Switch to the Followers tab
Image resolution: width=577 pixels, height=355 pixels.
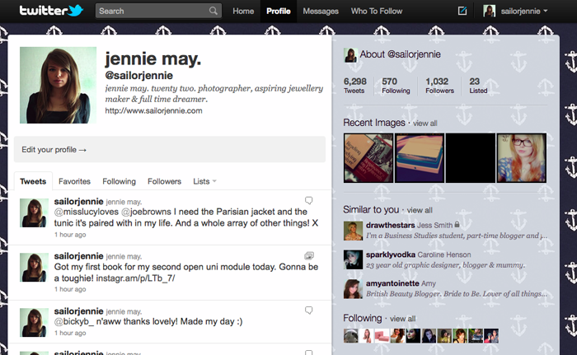(x=164, y=181)
